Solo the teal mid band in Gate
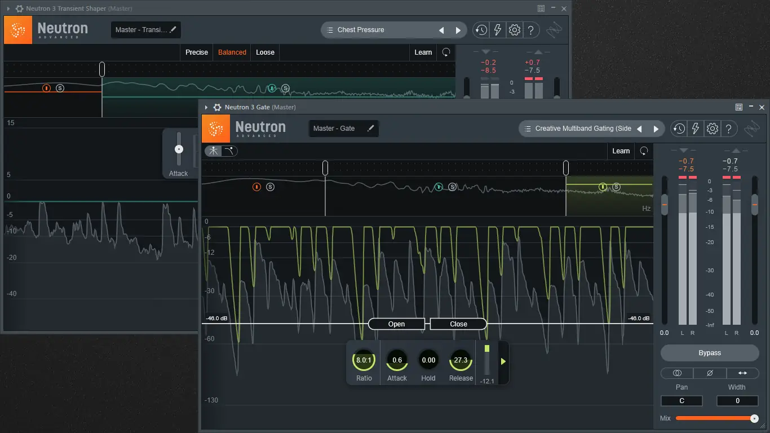The height and width of the screenshot is (433, 770). 453,187
